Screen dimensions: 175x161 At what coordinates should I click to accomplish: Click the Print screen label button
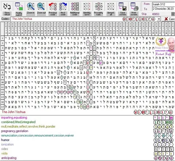coord(134,13)
